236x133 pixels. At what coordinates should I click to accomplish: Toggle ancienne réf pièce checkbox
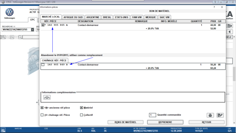pyautogui.click(x=42, y=108)
